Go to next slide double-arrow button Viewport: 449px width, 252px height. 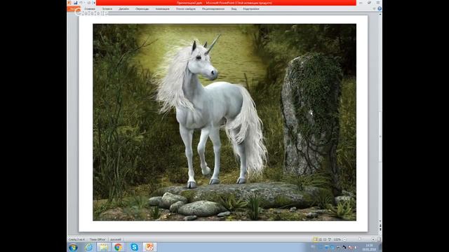click(x=380, y=230)
